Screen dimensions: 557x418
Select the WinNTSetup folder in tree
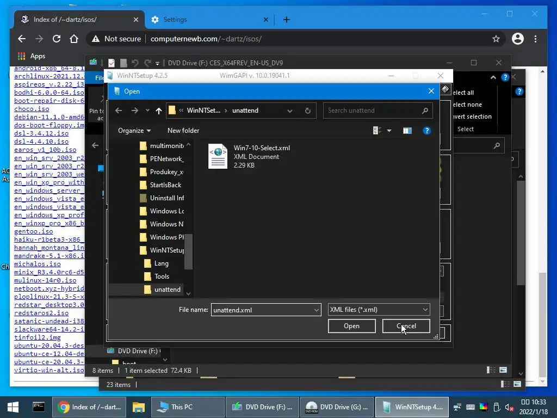coord(162,250)
